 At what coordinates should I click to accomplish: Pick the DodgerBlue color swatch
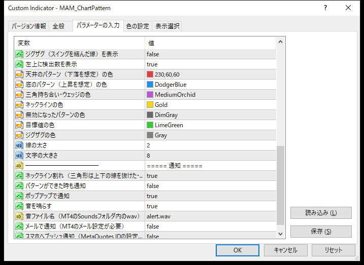point(150,85)
